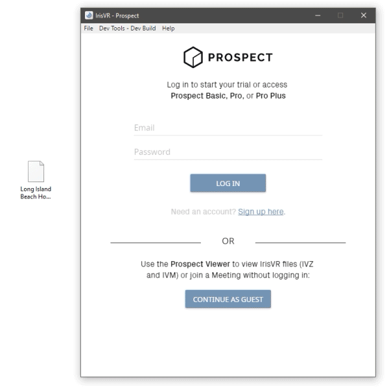The image size is (389, 389).
Task: Click the bold Prospect Viewer text
Action: pos(200,265)
